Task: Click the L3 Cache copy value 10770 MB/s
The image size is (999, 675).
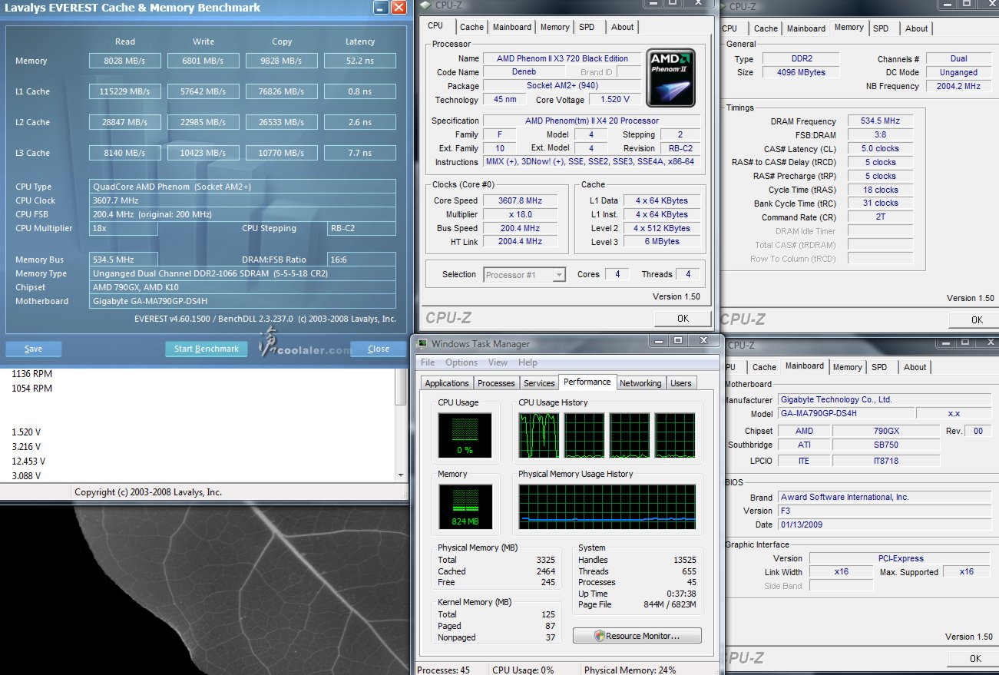Action: 282,153
